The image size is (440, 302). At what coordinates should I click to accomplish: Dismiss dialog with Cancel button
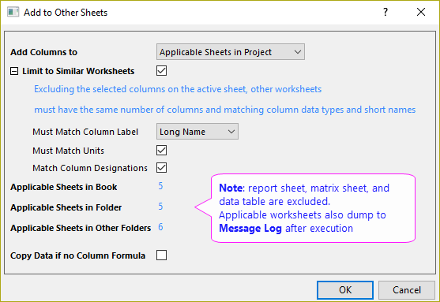407,290
